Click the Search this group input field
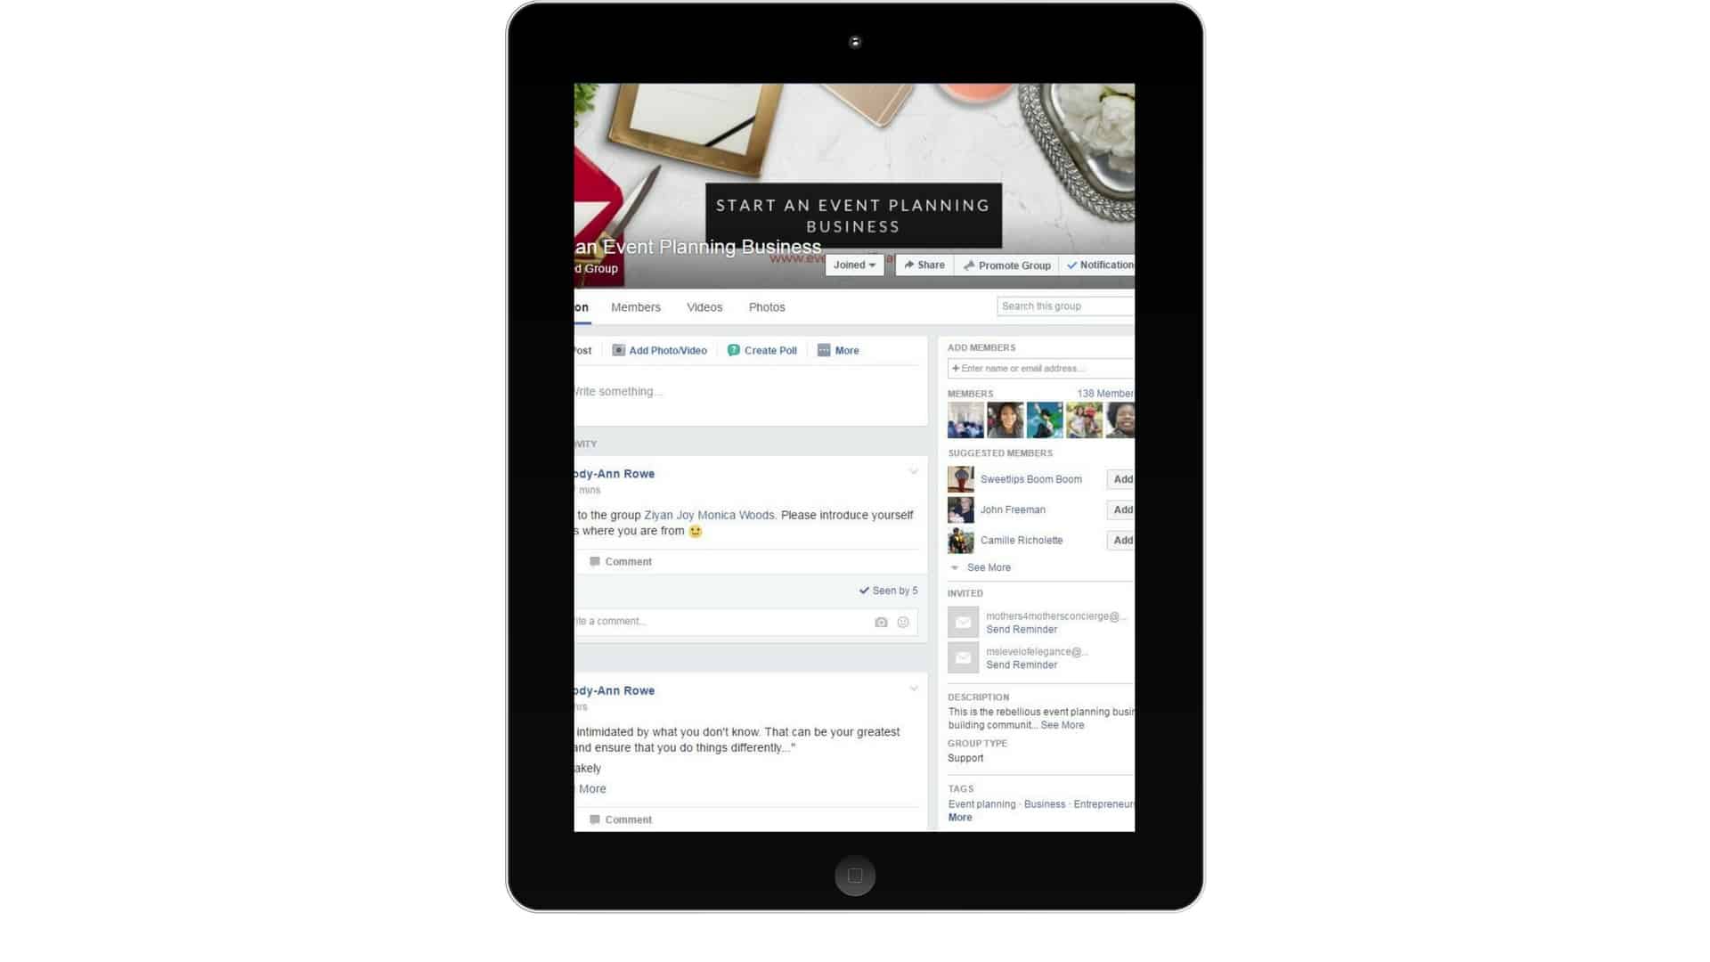 (x=1063, y=306)
